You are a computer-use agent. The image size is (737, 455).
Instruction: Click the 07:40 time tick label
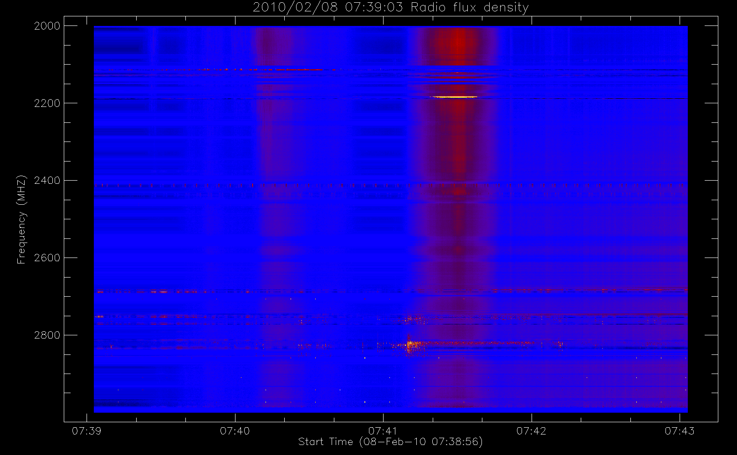pyautogui.click(x=235, y=431)
